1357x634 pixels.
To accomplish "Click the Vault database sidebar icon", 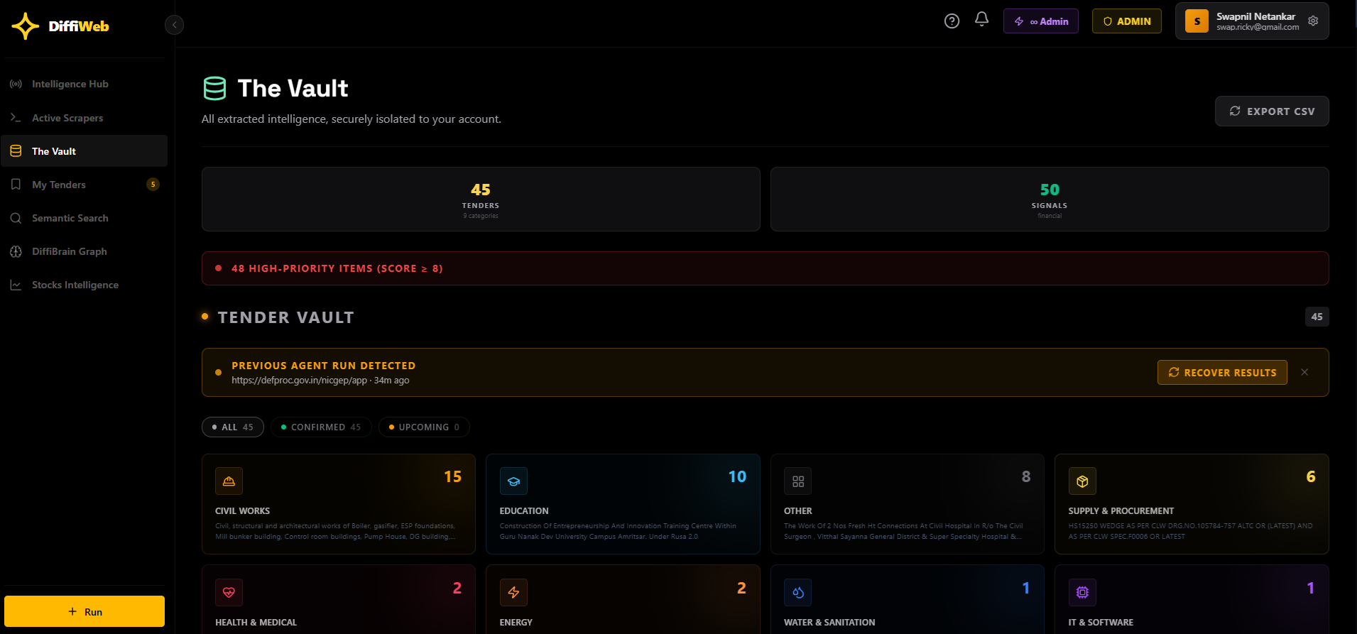I will point(16,151).
